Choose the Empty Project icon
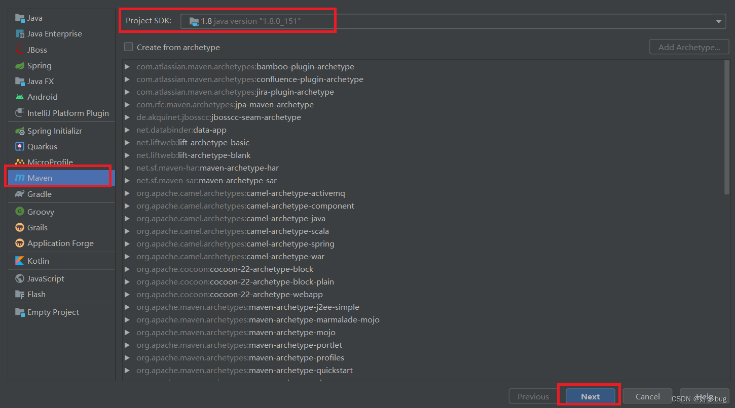Screen dimensions: 735x408 pos(20,312)
